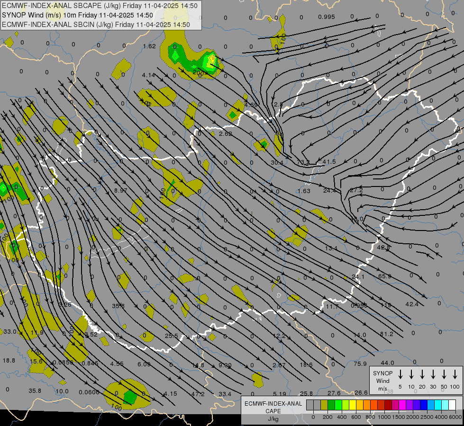Click the 4.14 value on the map
The height and width of the screenshot is (426, 464).
point(148,75)
